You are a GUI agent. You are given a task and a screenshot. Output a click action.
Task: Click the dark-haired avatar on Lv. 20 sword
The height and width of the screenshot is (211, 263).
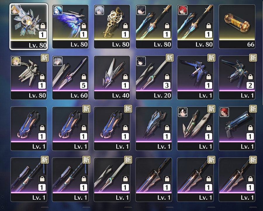coord(141,61)
